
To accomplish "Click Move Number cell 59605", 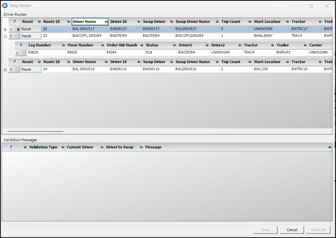I will click(x=86, y=52).
